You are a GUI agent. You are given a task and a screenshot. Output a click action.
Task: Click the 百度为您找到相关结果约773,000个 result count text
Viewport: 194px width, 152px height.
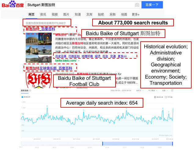46,23
